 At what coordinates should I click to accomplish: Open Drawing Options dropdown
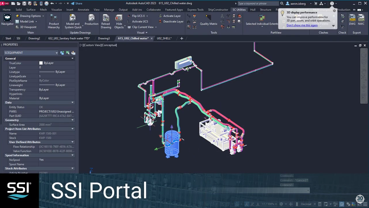[30, 16]
